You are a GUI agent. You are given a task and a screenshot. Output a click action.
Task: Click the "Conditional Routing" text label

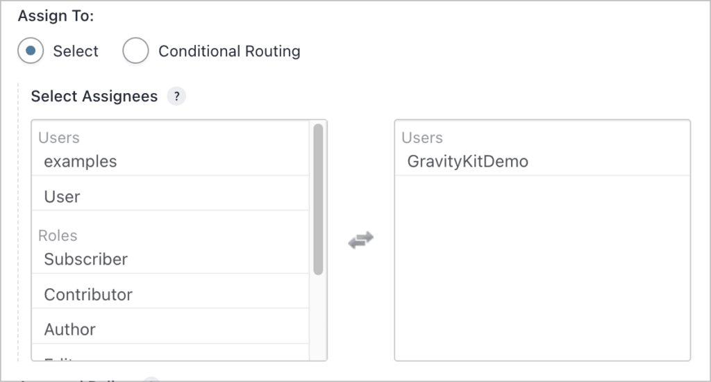229,51
